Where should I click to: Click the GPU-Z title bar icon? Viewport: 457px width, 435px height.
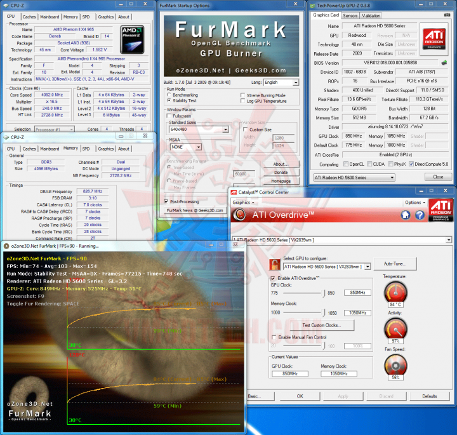pyautogui.click(x=313, y=5)
